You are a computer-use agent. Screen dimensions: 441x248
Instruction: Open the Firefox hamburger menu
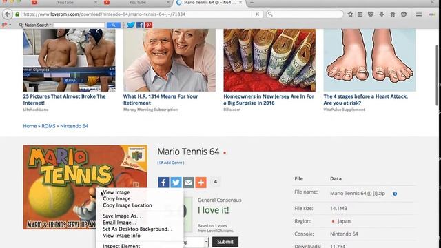pyautogui.click(x=419, y=14)
